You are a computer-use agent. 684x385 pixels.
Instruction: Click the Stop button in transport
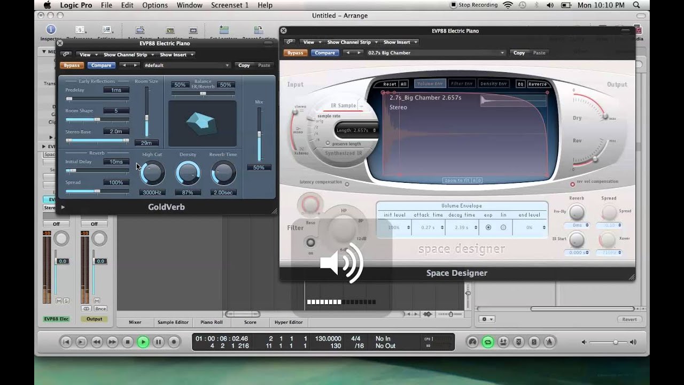(x=127, y=342)
